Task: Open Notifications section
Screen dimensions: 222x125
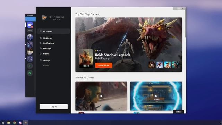Action: pos(49,43)
